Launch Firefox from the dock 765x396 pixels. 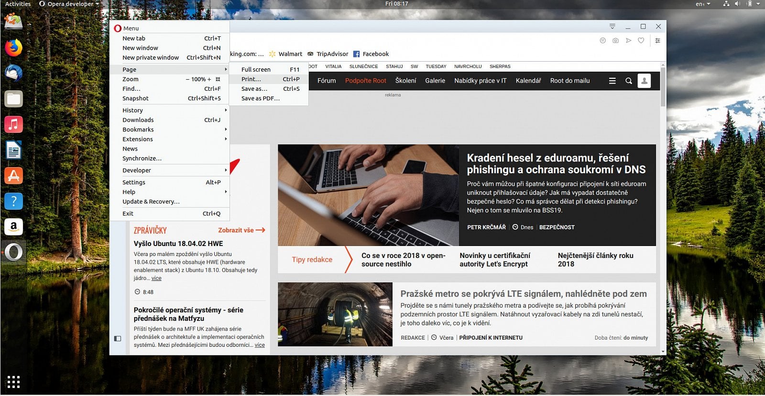pos(13,47)
